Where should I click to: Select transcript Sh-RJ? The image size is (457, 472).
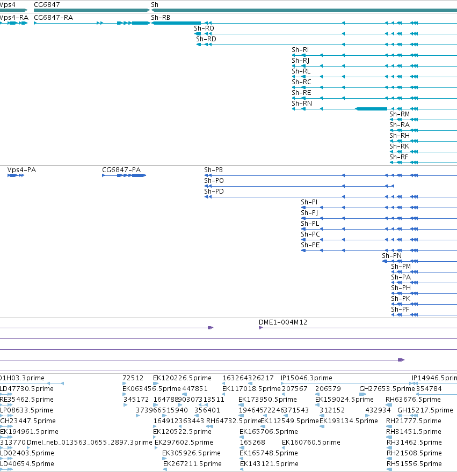click(301, 61)
